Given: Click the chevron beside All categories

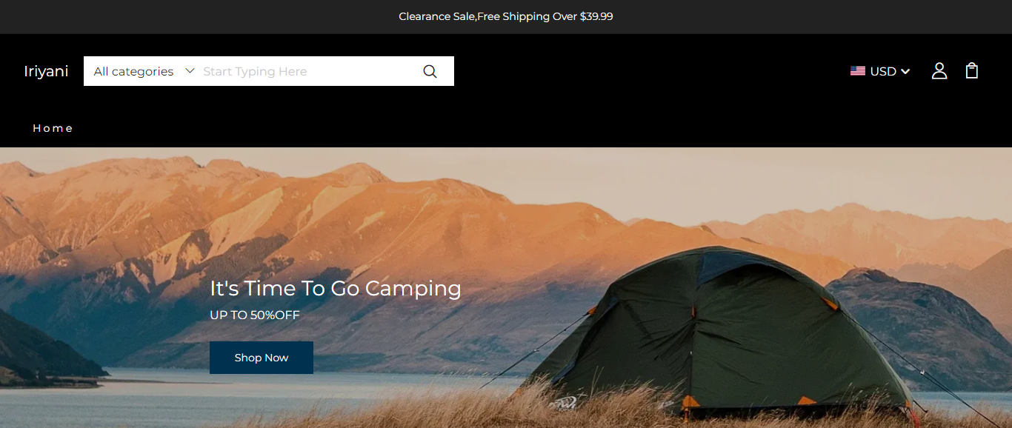Looking at the screenshot, I should tap(190, 71).
